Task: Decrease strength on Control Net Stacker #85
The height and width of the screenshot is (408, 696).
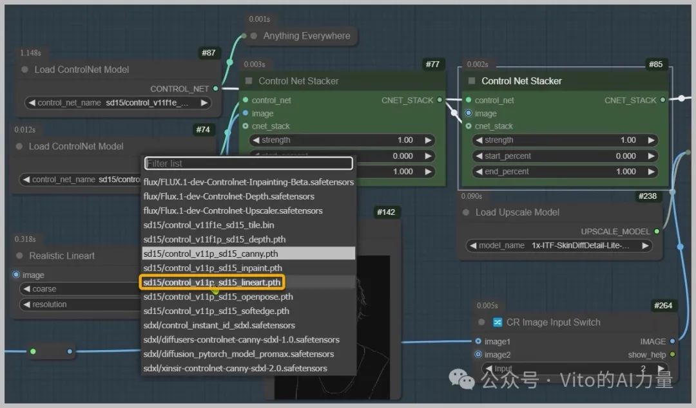Action: click(x=479, y=140)
